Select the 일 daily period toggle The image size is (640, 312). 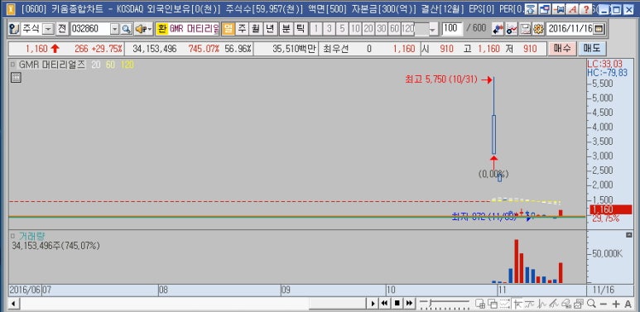point(229,29)
